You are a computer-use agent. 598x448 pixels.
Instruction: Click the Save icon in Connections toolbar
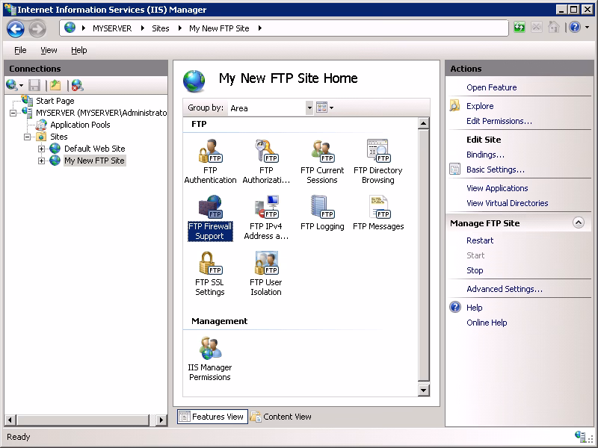(34, 85)
